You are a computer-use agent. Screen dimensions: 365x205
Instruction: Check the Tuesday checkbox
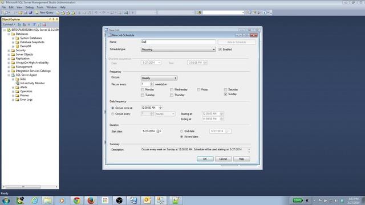point(143,95)
